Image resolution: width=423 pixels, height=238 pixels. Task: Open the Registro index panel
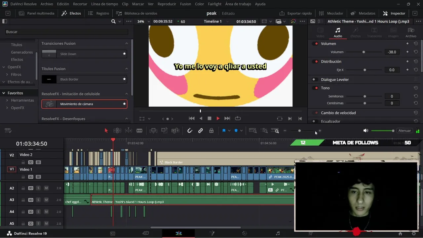pyautogui.click(x=98, y=13)
